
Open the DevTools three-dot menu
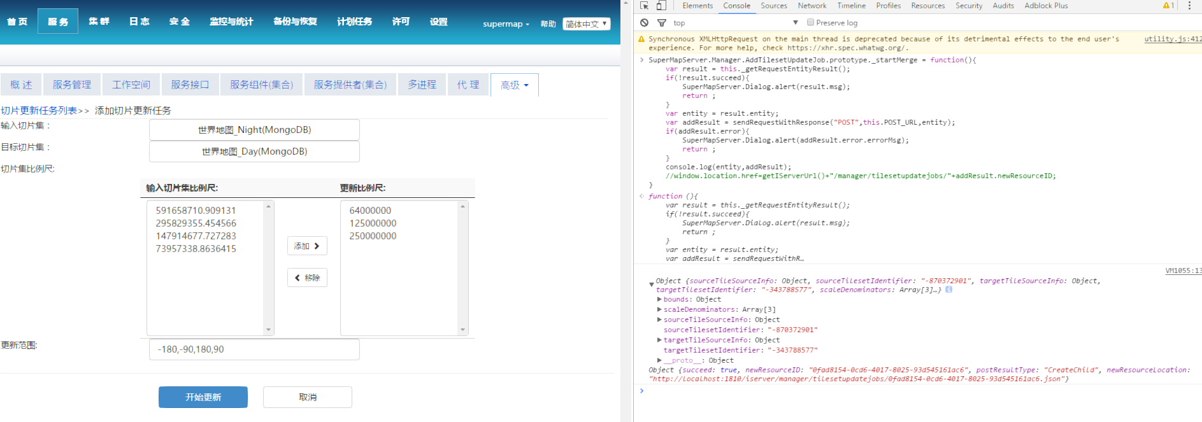pos(1189,6)
